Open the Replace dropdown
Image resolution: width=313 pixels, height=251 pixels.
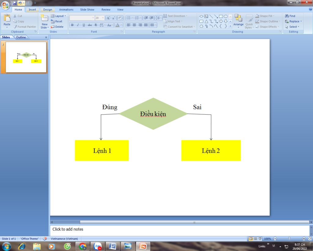[x=293, y=21]
